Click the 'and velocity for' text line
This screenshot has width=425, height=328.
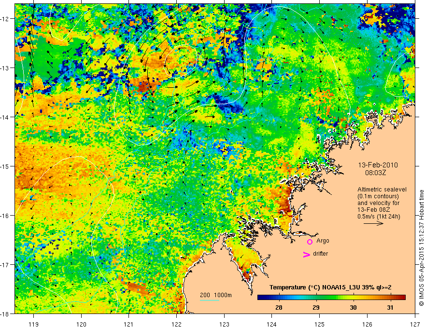pyautogui.click(x=378, y=203)
